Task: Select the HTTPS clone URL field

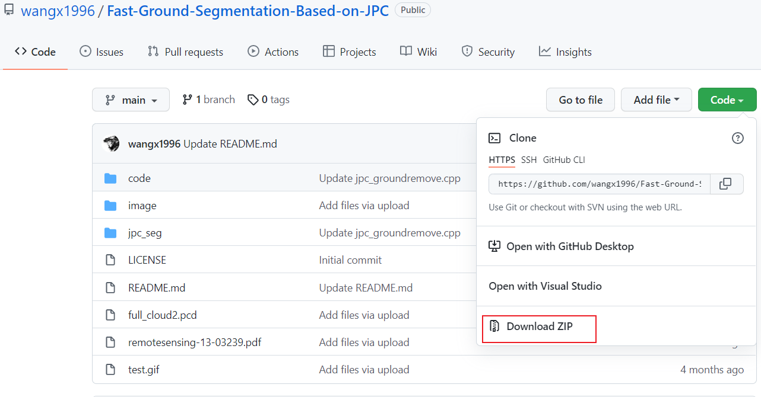Action: pos(598,184)
